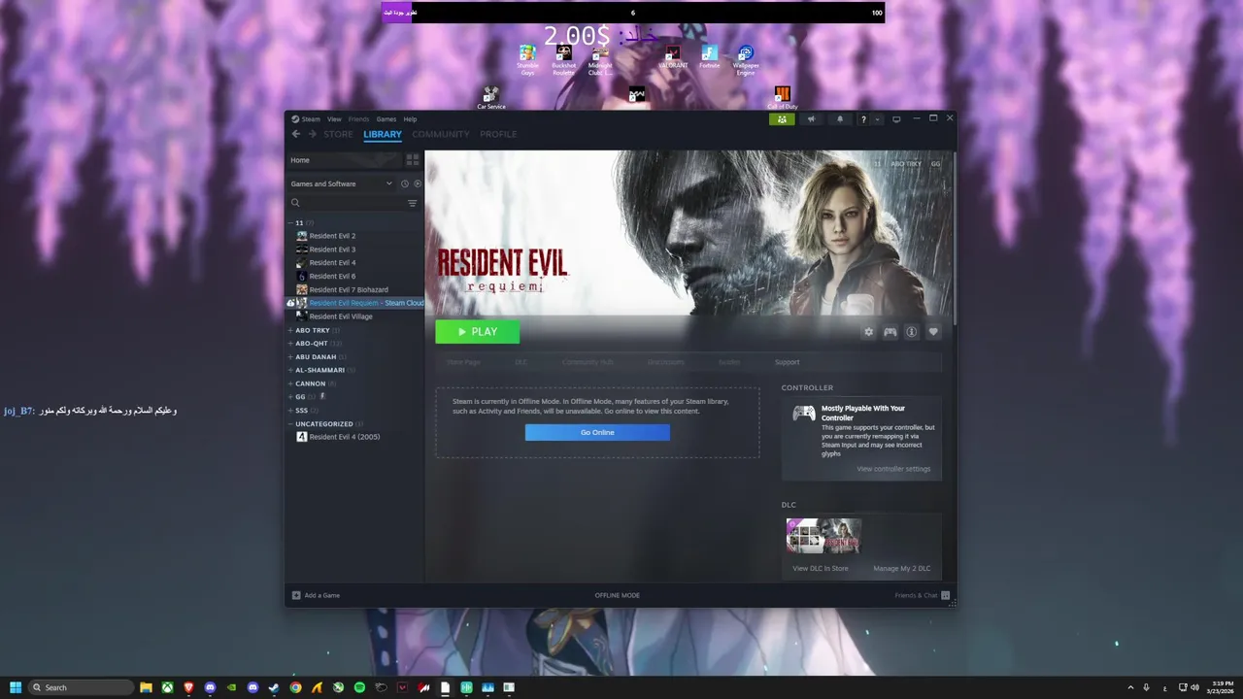1243x699 pixels.
Task: Switch to Big Picture mode monitor icon
Action: click(896, 119)
